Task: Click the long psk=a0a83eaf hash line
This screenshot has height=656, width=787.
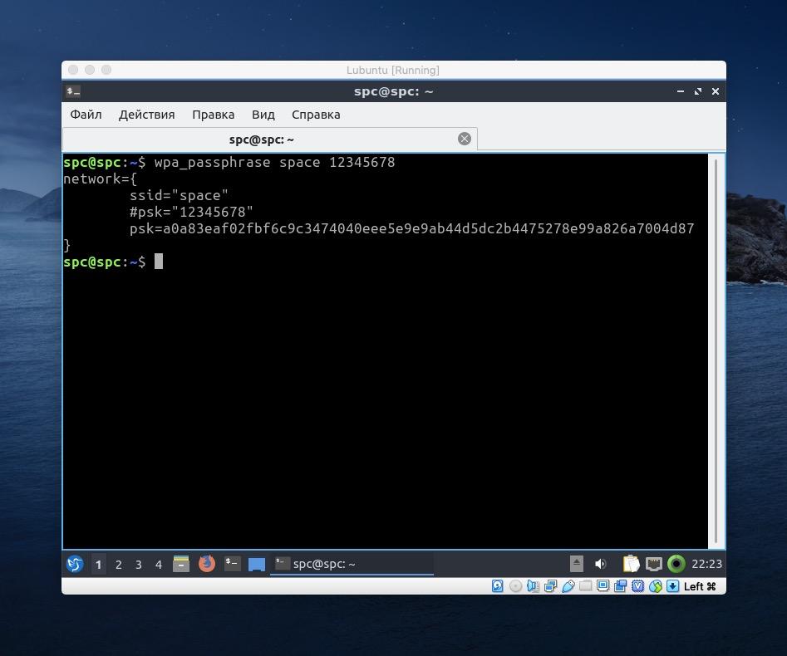Action: coord(412,228)
